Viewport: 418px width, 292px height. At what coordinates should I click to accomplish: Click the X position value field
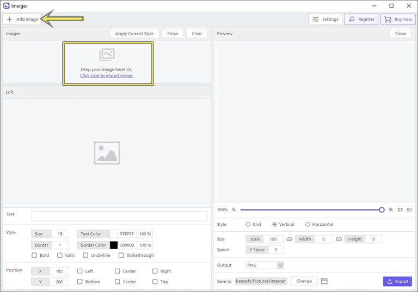coord(59,271)
